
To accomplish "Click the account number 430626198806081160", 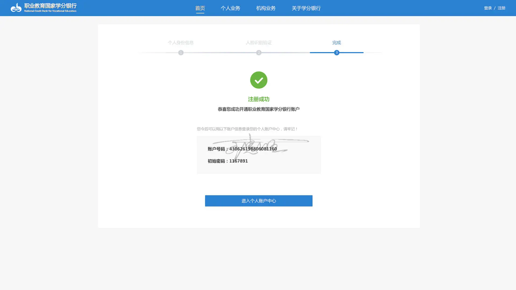I will click(x=253, y=149).
